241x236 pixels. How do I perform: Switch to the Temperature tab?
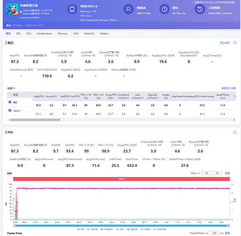[x=44, y=34]
